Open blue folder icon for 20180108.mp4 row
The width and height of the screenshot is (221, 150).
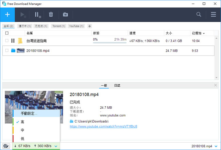pyautogui.click(x=13, y=50)
